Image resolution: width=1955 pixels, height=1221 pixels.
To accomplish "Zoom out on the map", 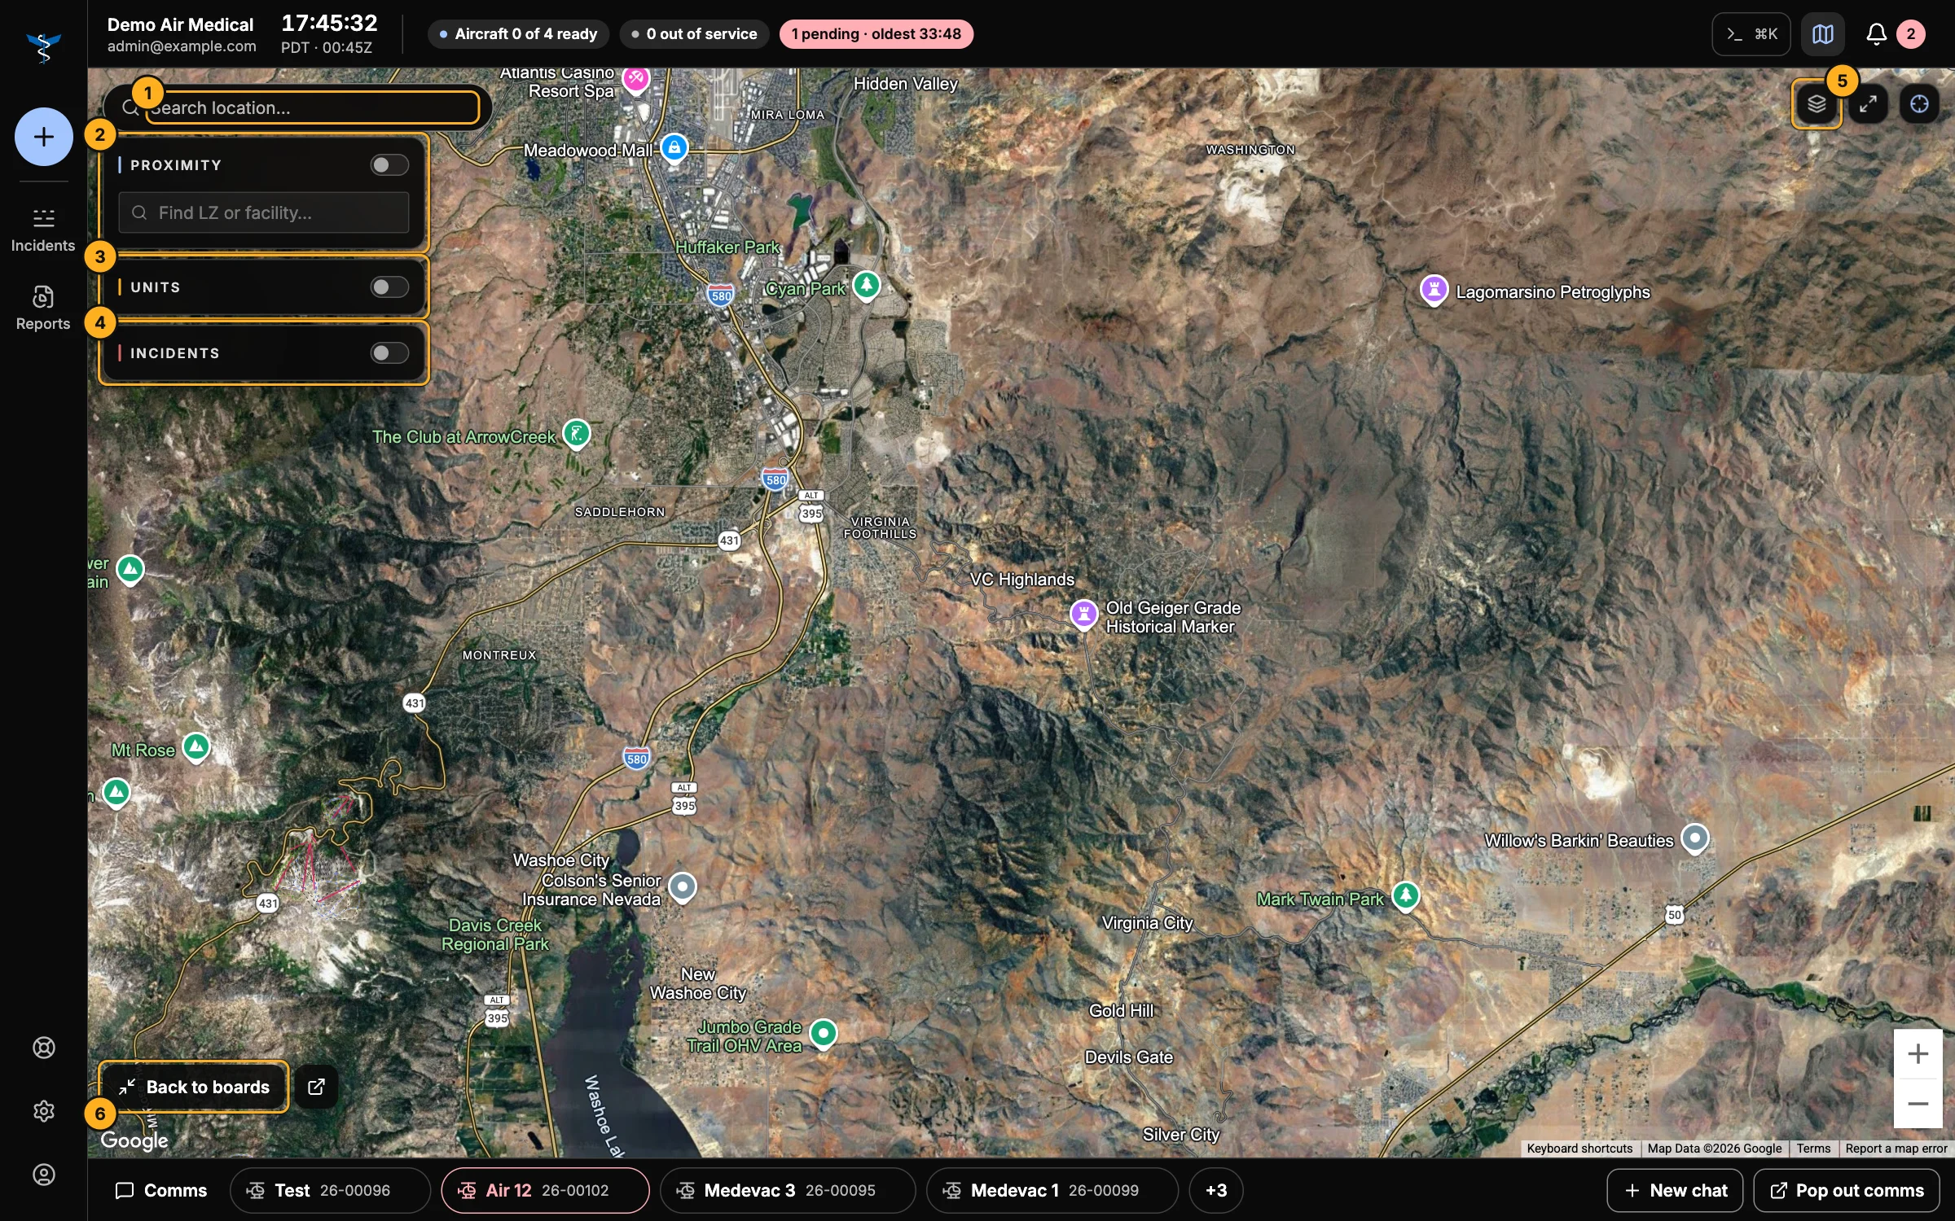I will click(x=1918, y=1104).
